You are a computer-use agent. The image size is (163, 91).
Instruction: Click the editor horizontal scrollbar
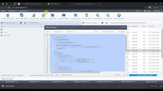point(75,72)
